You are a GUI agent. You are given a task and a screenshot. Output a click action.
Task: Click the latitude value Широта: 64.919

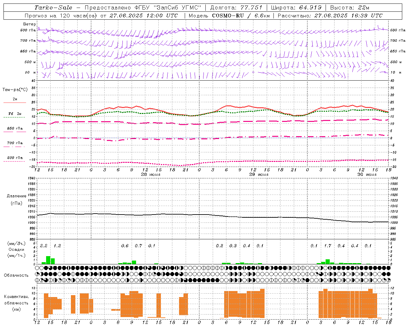296,8
